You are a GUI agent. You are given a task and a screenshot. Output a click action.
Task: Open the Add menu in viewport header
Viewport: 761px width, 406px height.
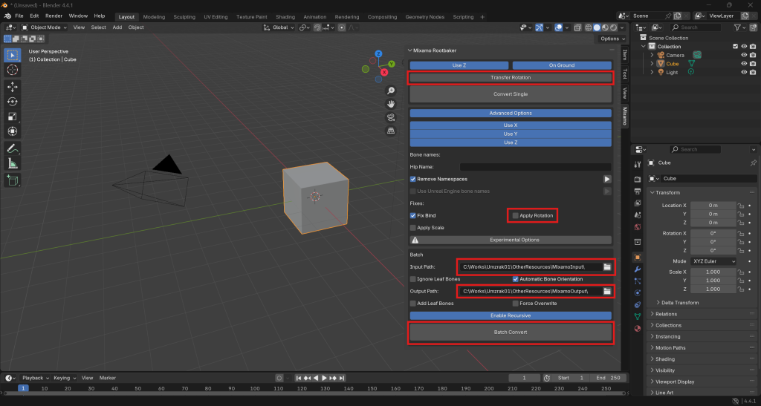[x=117, y=27]
